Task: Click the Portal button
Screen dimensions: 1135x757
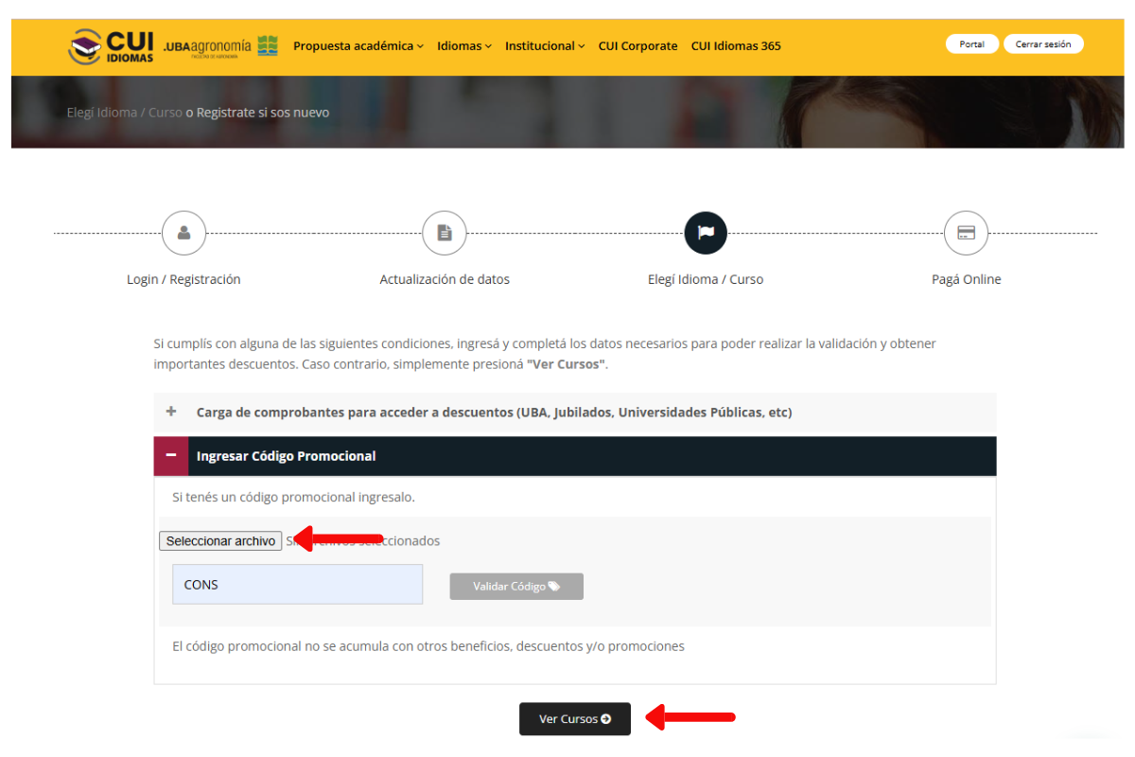Action: coord(971,44)
